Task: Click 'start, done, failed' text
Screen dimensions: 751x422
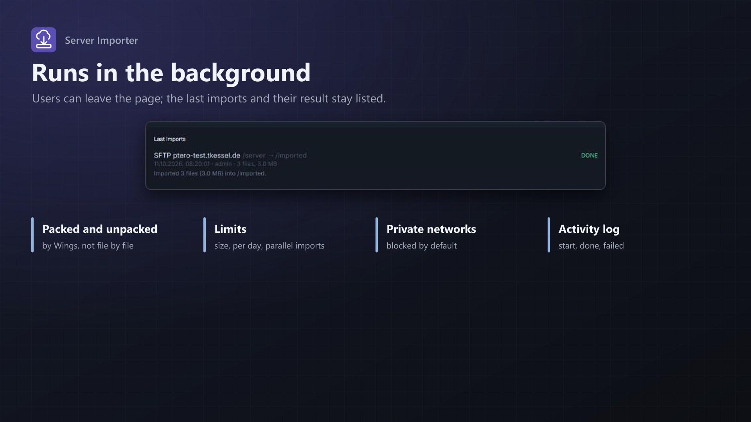Action: click(x=591, y=246)
